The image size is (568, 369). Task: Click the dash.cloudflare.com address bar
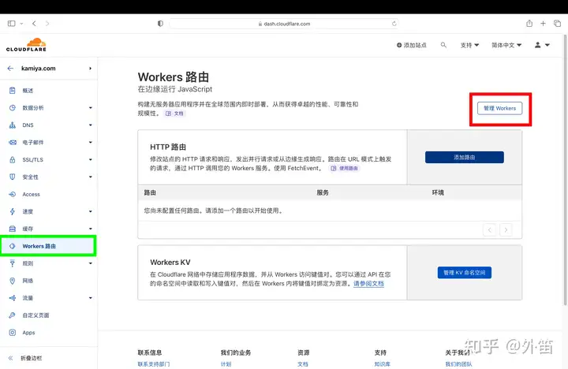[284, 24]
